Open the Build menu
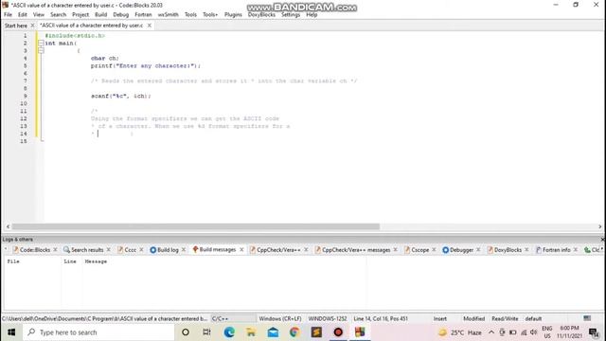 101,15
